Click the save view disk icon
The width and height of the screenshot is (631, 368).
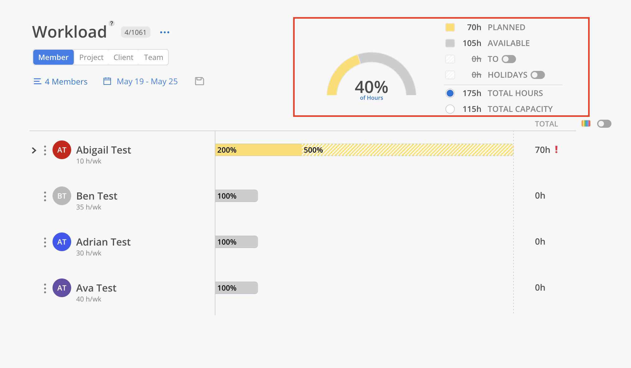coord(199,81)
